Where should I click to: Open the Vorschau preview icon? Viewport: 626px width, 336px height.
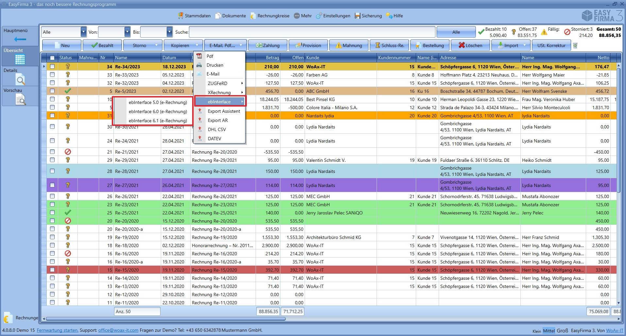pyautogui.click(x=20, y=99)
